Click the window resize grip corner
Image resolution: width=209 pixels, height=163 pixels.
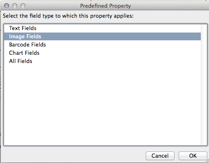pos(207,161)
